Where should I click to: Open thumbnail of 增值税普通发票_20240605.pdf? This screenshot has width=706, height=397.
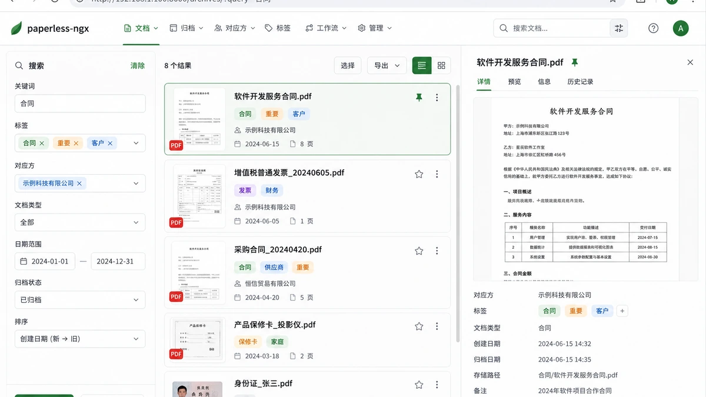199,196
